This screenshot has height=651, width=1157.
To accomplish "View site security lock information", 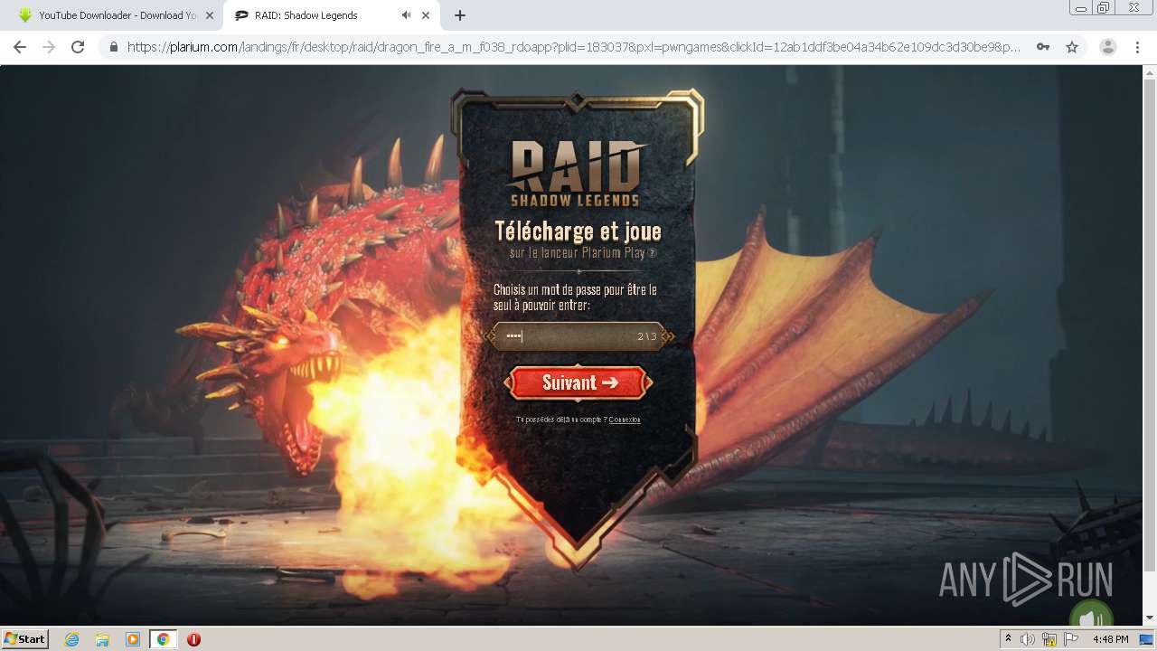I will click(x=113, y=47).
